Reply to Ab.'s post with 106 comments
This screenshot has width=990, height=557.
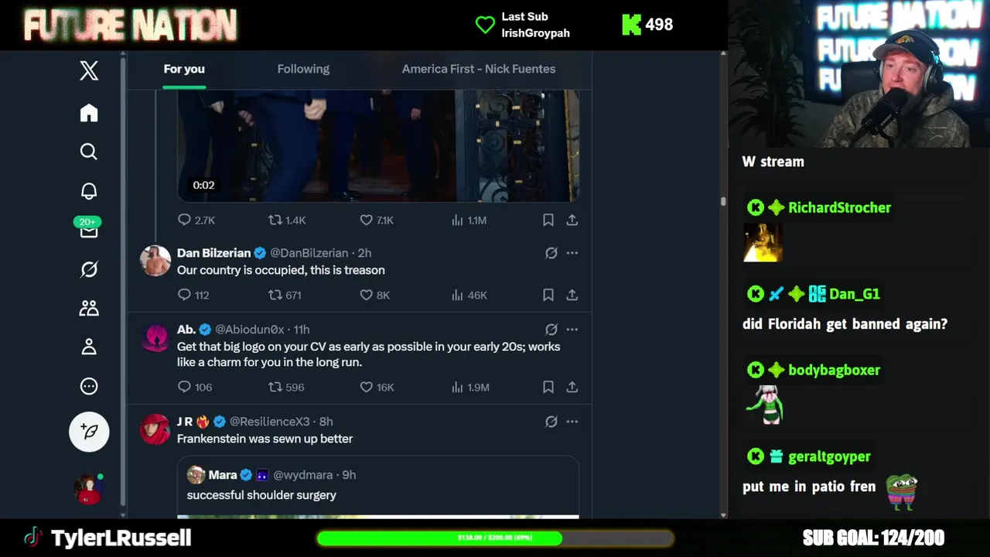tap(195, 387)
